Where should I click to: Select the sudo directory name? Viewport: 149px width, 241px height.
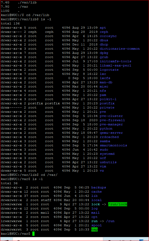tap(104, 150)
